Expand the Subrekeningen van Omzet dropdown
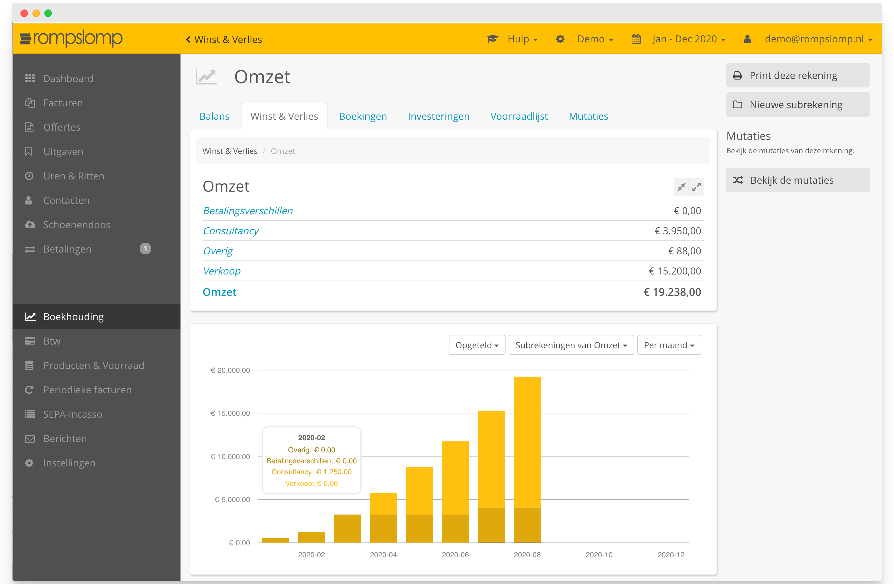This screenshot has width=894, height=584. 571,345
